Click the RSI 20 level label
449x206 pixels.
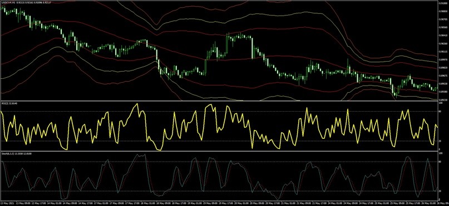click(x=440, y=141)
